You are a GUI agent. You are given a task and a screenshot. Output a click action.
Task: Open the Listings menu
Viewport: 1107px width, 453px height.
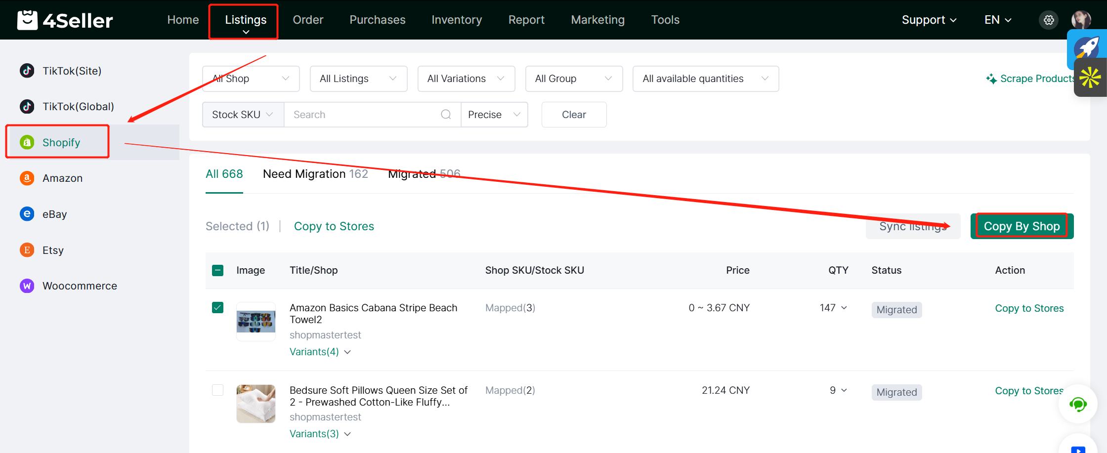tap(246, 20)
